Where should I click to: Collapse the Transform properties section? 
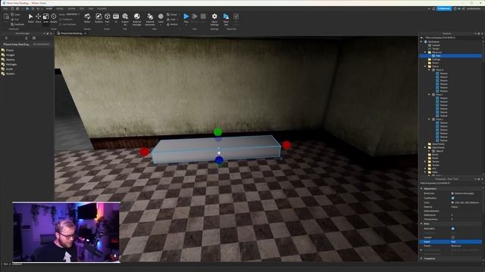click(x=421, y=258)
